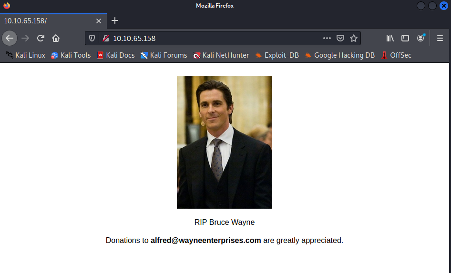Save page to Pocket
The height and width of the screenshot is (273, 451).
coord(340,38)
